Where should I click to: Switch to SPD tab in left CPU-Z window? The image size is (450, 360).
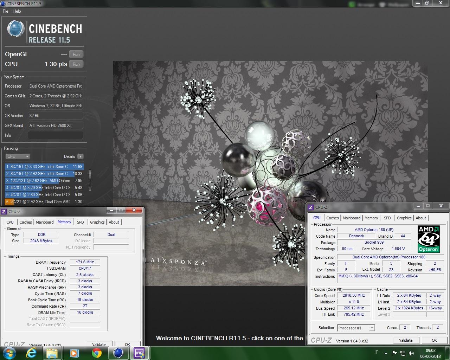click(81, 222)
